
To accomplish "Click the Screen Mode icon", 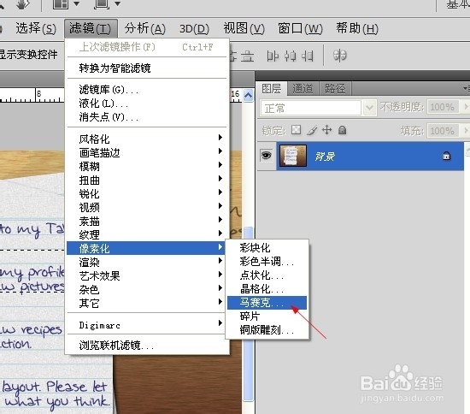I will (x=102, y=4).
